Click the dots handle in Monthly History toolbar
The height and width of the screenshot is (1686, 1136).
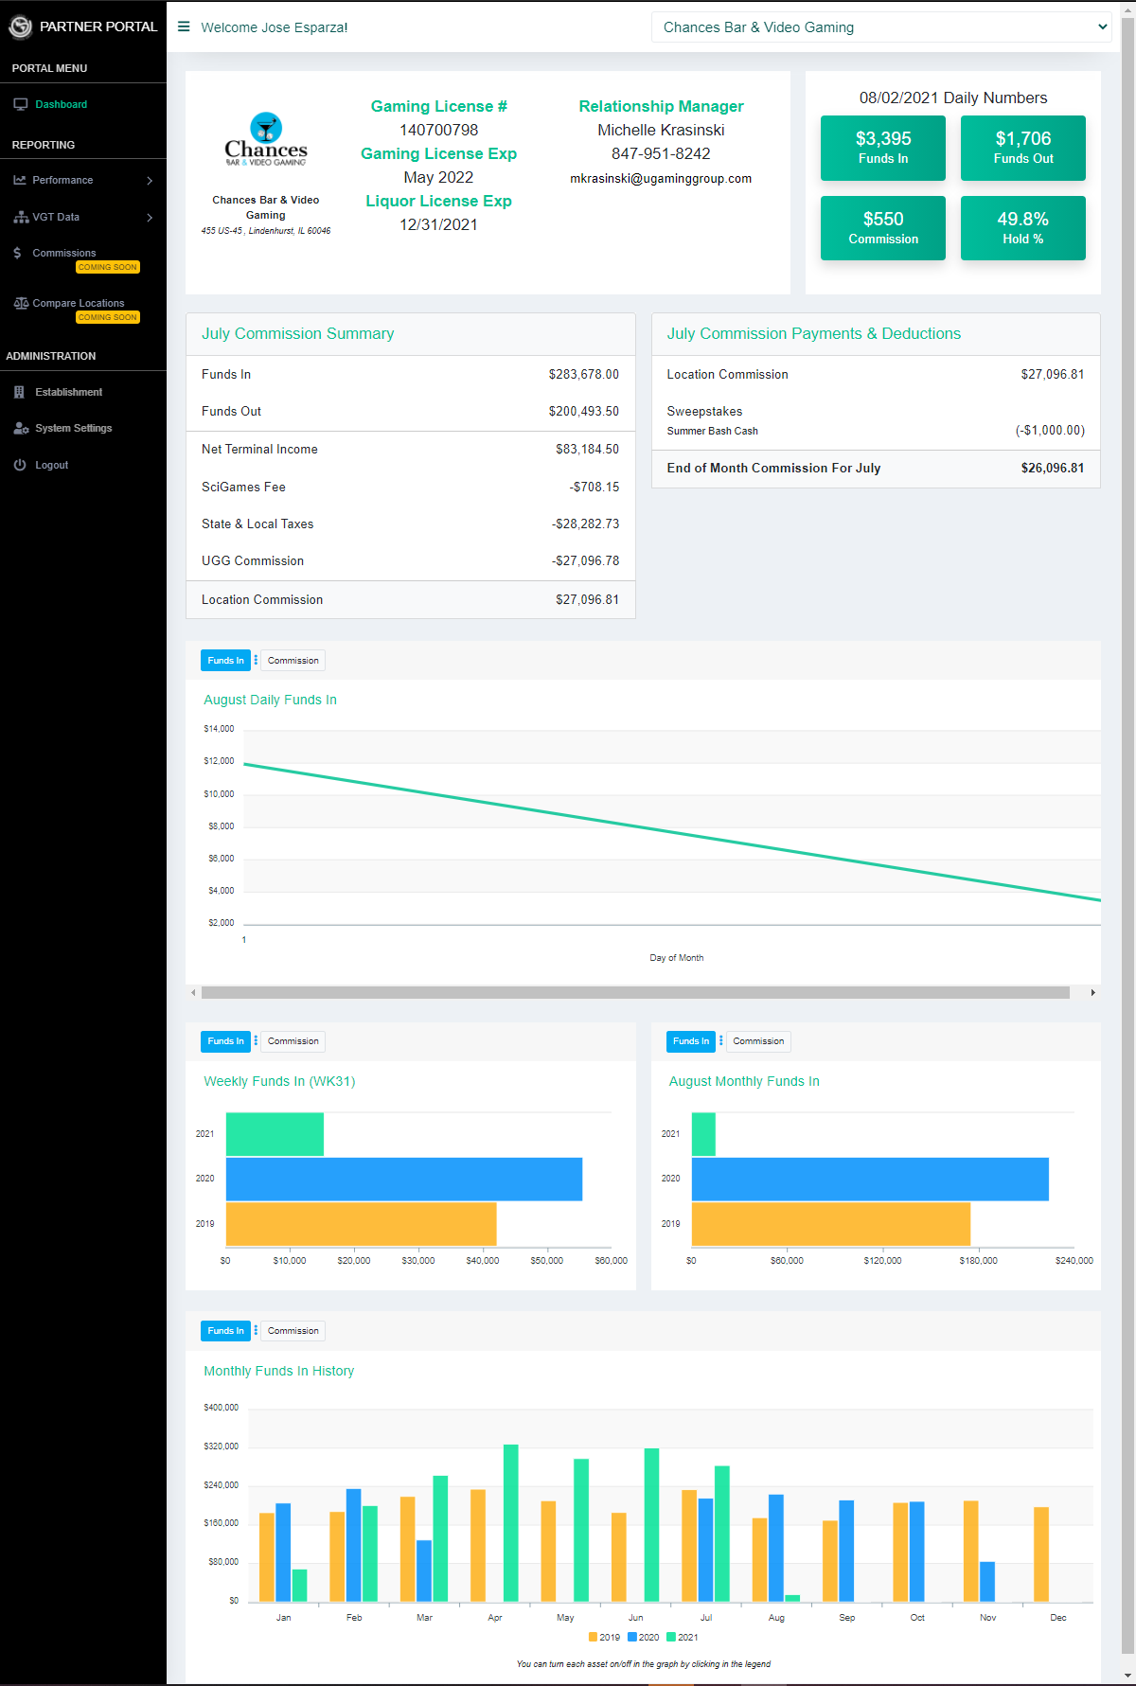[256, 1330]
